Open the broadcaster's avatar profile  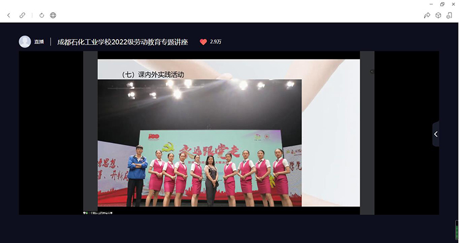[25, 42]
